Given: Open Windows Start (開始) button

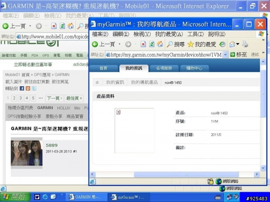Looking at the screenshot, I should coord(15,197).
